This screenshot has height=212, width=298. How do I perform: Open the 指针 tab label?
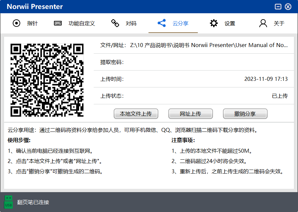(32, 24)
